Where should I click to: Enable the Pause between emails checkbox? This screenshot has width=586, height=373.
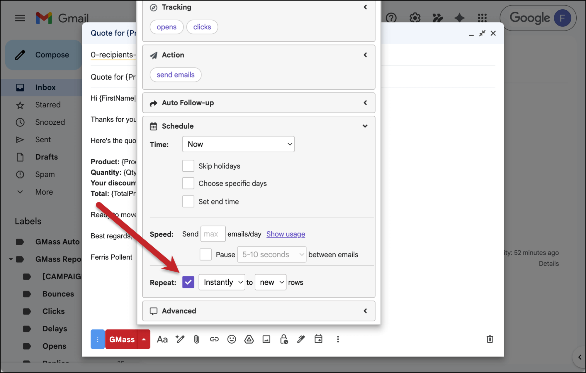click(x=205, y=254)
